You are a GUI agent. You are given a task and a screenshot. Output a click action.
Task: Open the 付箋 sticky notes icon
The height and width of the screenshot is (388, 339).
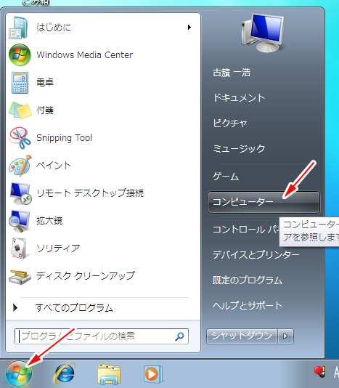click(20, 110)
